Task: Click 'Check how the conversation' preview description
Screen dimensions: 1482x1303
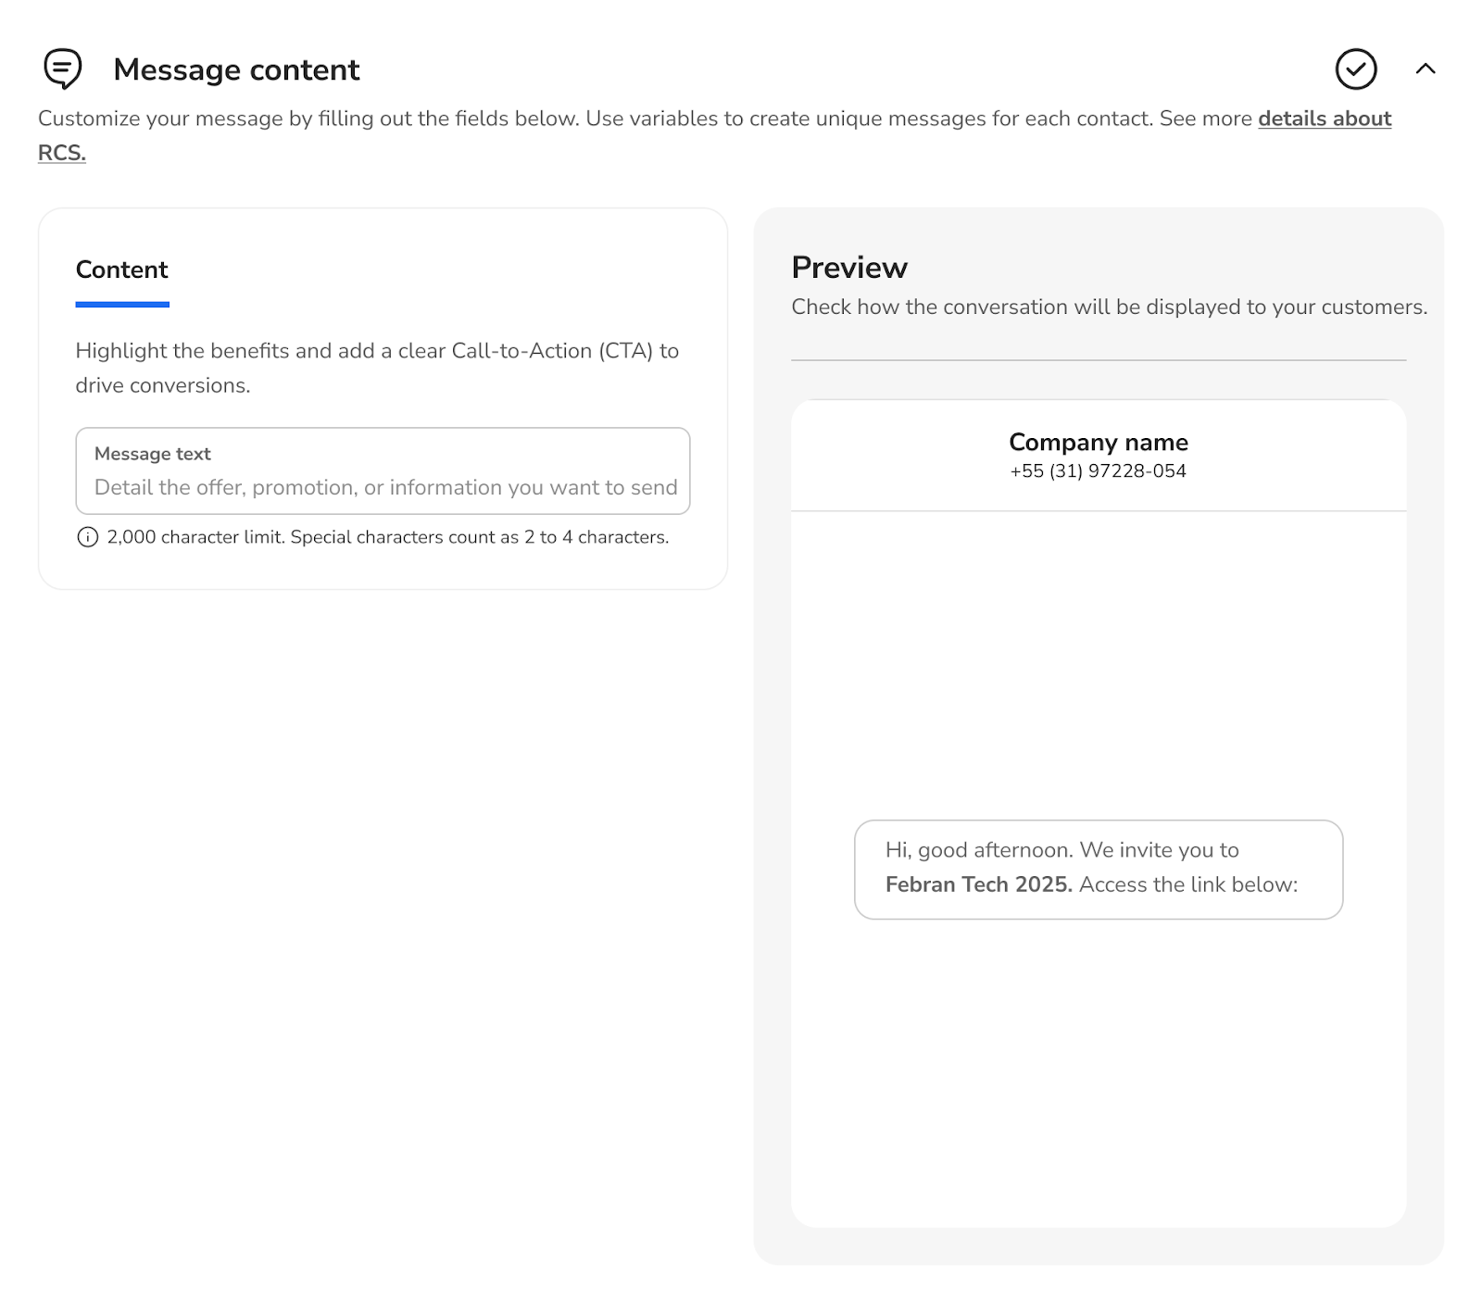Action: [1109, 307]
